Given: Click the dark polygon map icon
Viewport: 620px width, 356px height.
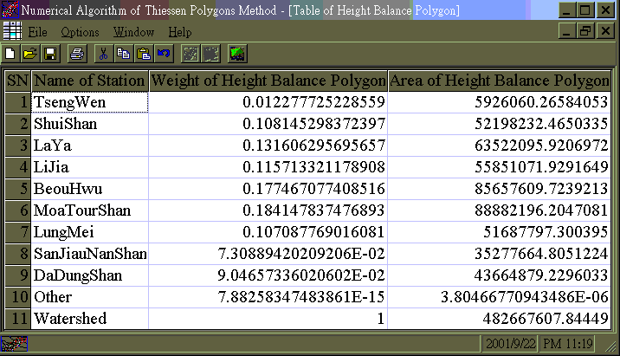Looking at the screenshot, I should tap(210, 54).
